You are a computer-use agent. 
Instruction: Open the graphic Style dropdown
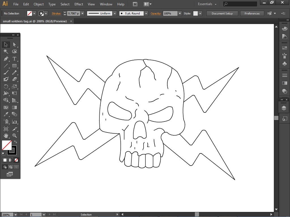tap(200, 14)
